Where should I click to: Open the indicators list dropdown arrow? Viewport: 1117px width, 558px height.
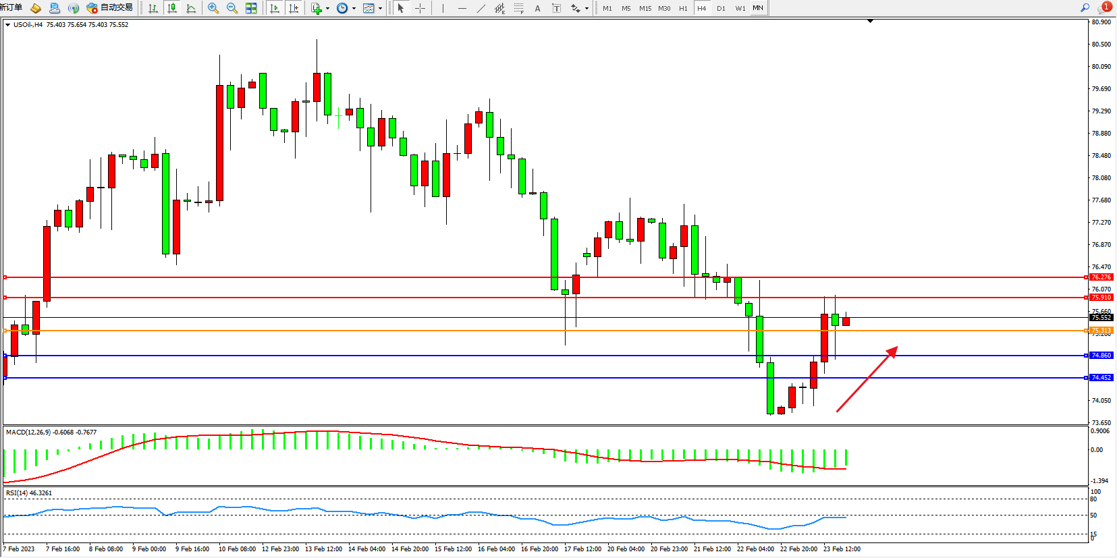327,9
